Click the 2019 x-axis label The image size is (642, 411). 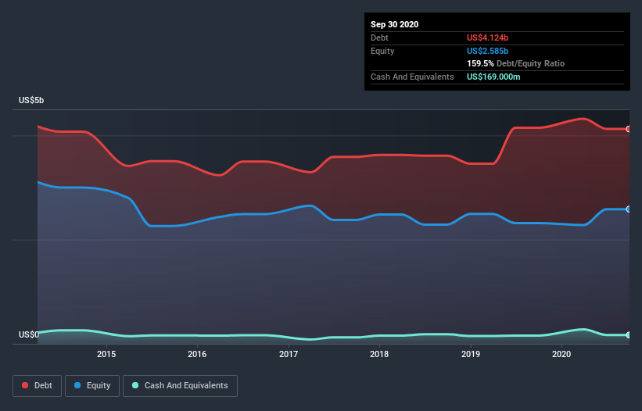pyautogui.click(x=471, y=354)
